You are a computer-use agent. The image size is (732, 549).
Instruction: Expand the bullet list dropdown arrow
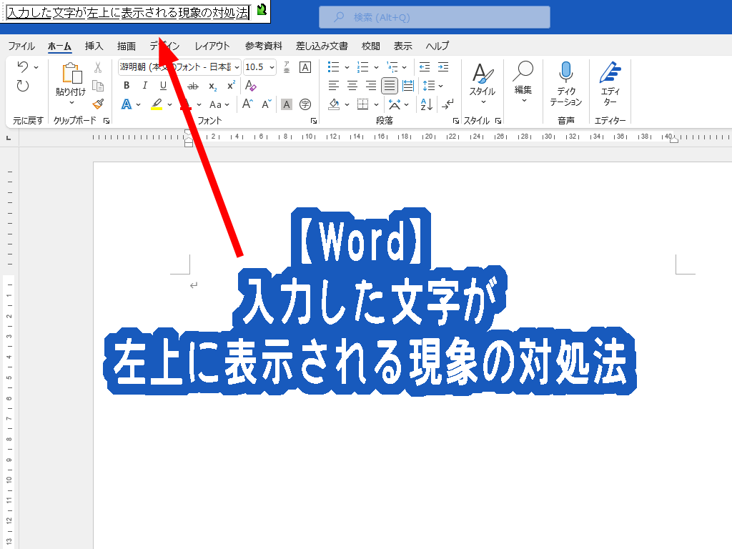coord(347,67)
